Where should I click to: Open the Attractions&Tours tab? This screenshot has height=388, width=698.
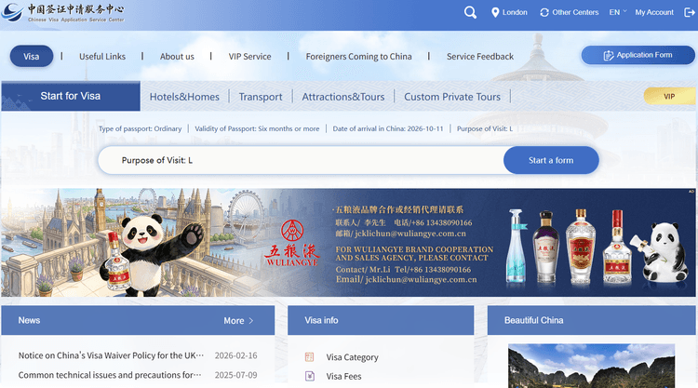[343, 97]
